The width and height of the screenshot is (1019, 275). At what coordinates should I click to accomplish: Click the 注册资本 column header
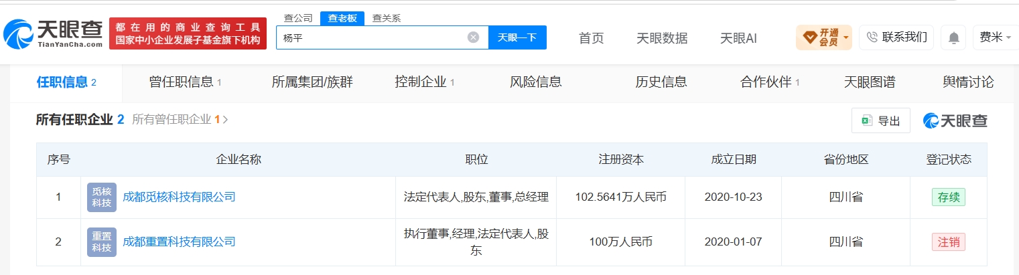point(621,160)
